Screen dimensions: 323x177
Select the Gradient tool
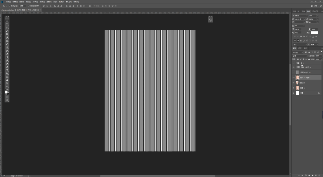7,57
